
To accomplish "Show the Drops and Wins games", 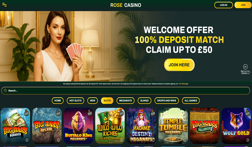I will pos(167,101).
